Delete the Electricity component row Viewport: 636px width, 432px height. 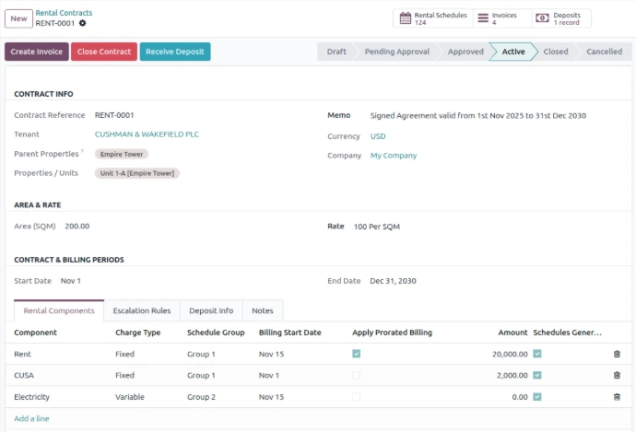click(617, 397)
